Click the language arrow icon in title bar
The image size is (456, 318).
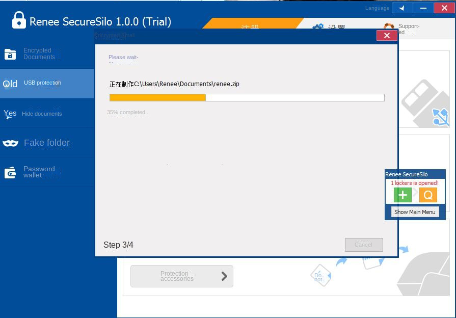point(401,8)
